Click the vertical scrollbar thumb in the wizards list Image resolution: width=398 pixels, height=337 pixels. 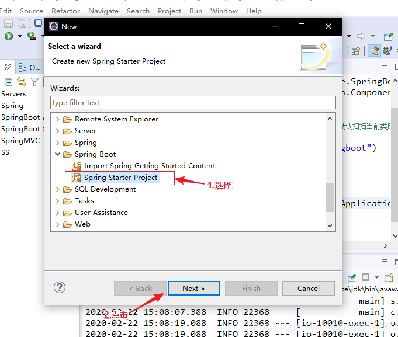coord(330,197)
